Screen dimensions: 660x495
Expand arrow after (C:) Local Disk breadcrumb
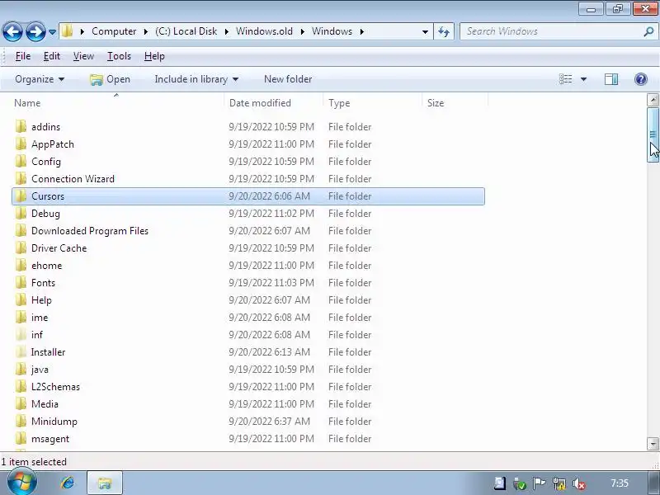pyautogui.click(x=226, y=31)
